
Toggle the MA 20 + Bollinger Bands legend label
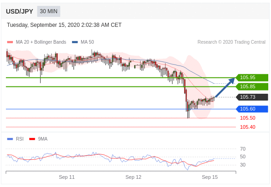(41, 42)
